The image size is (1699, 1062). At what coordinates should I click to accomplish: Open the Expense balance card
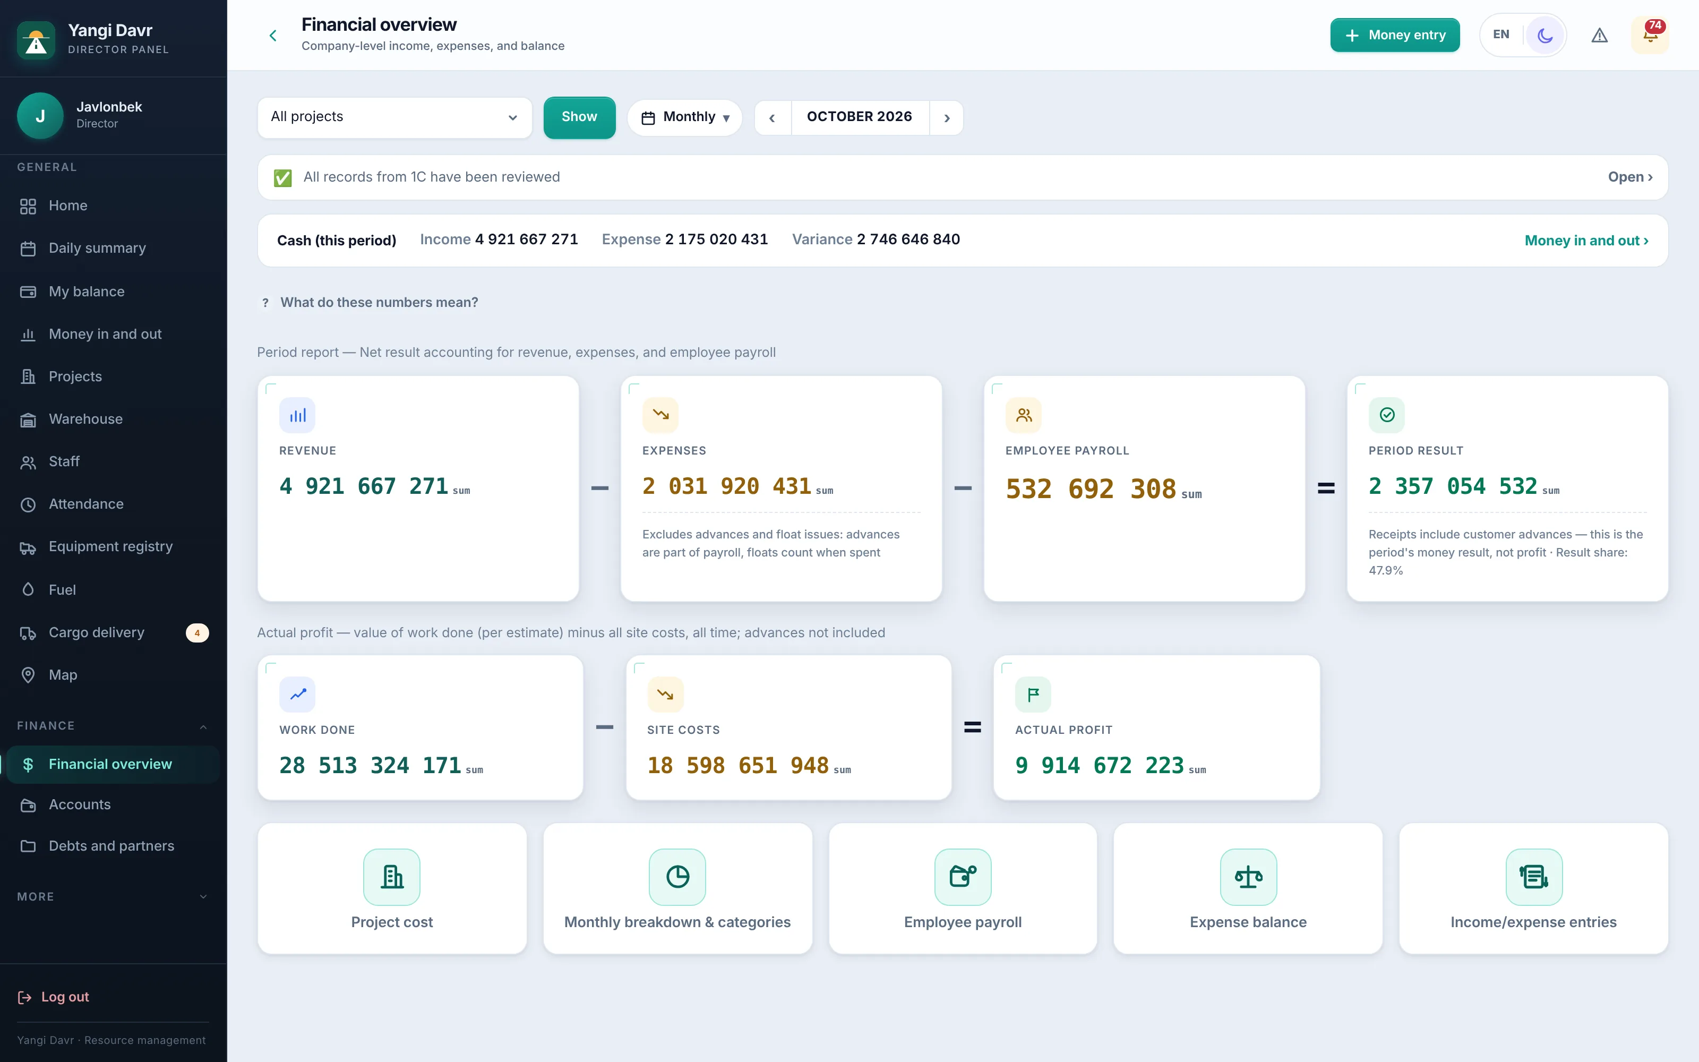click(1248, 888)
